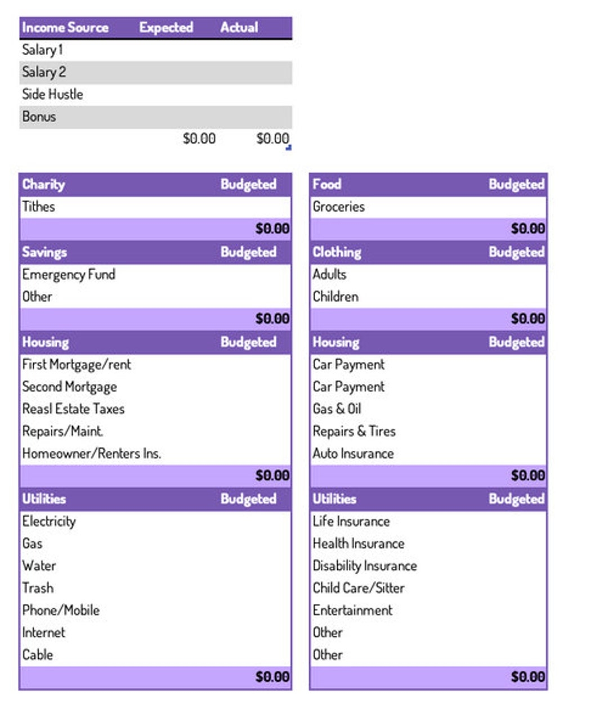The image size is (608, 715).
Task: Click the Bonus income row
Action: (x=39, y=117)
